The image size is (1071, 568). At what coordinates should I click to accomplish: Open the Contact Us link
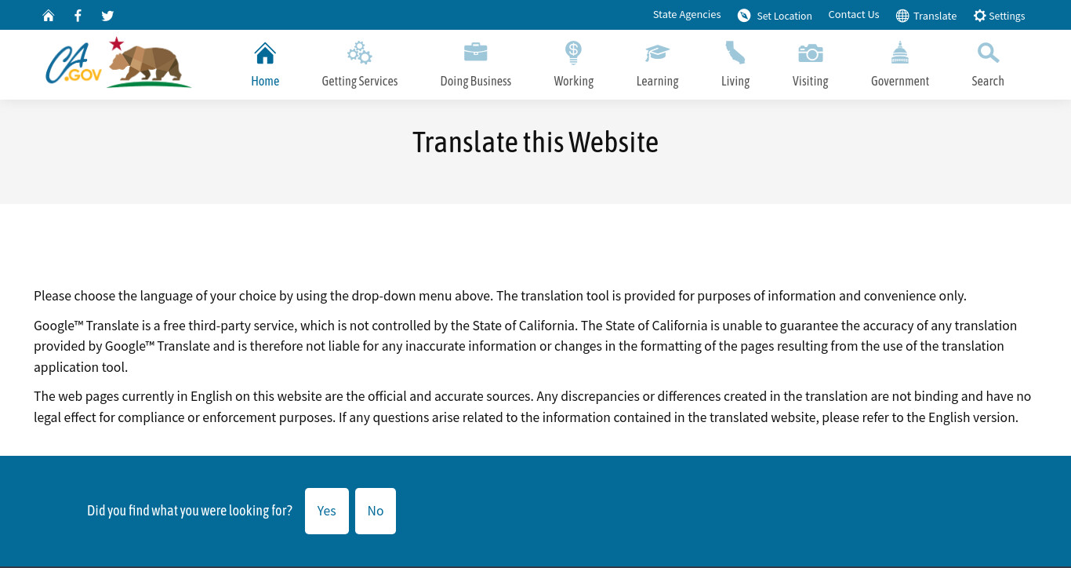pos(854,15)
